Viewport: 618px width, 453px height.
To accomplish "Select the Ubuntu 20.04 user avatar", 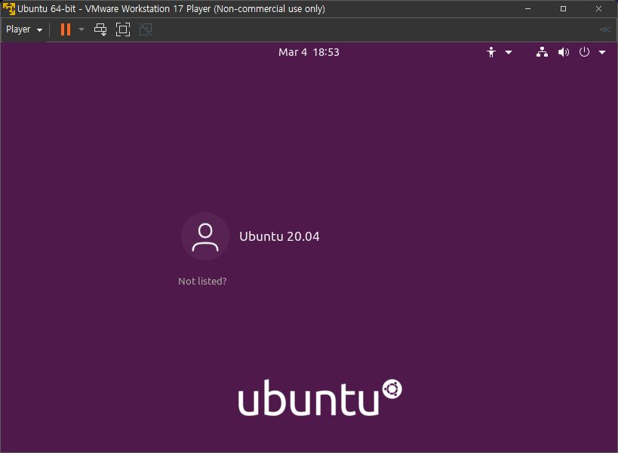I will [x=204, y=236].
